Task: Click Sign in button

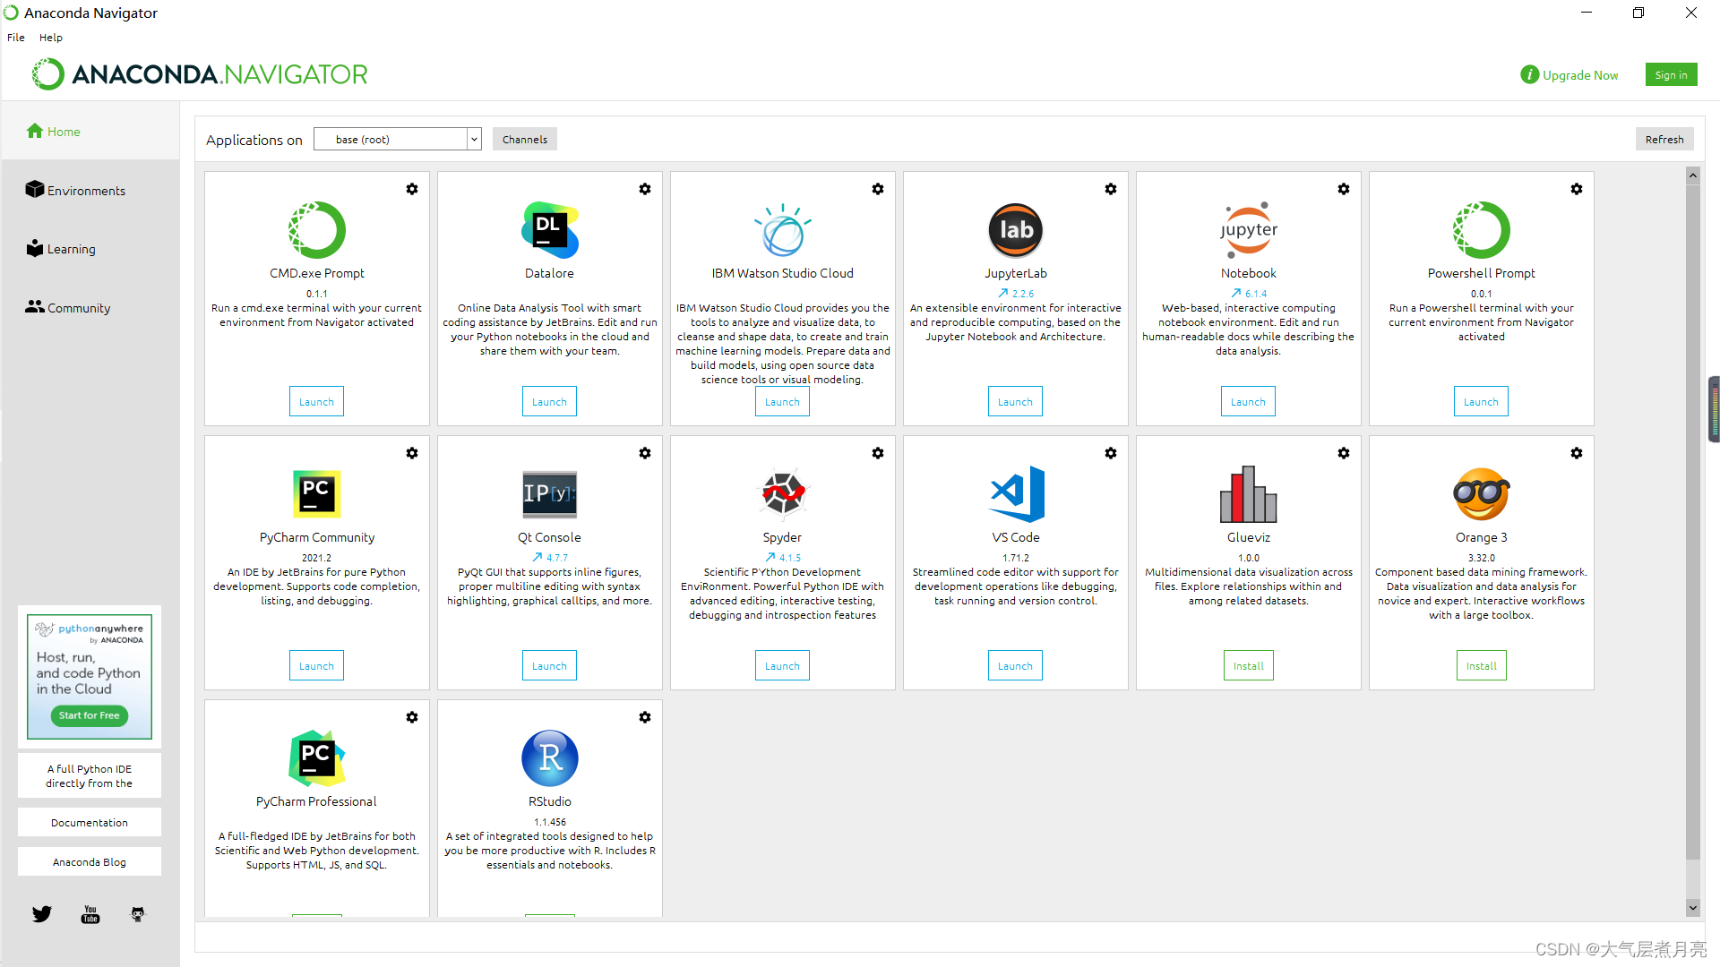Action: [1671, 73]
